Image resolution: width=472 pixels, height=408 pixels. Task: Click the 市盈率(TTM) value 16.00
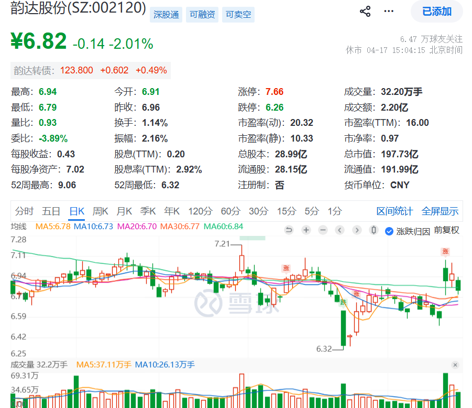(x=417, y=123)
